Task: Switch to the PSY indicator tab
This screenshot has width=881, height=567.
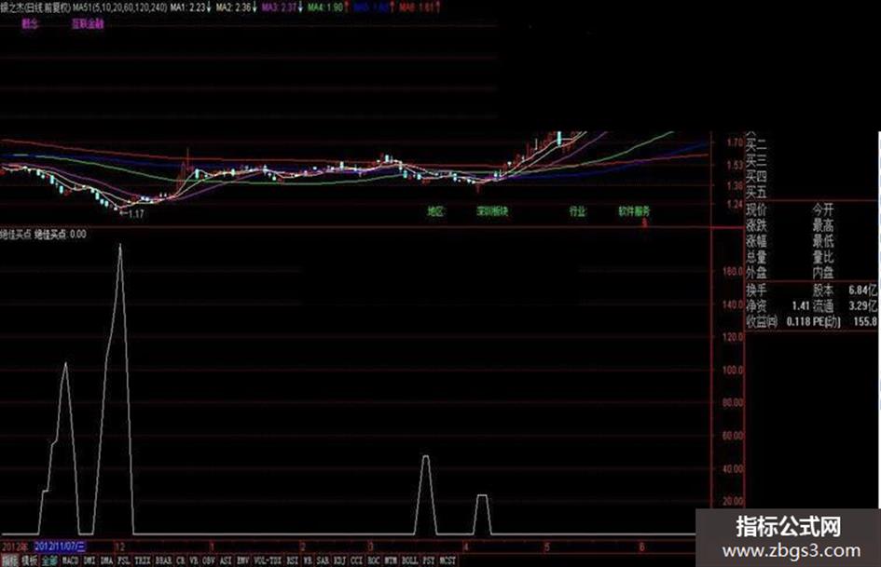Action: (429, 560)
